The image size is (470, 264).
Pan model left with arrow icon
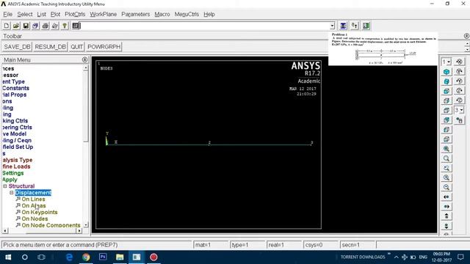(446, 197)
